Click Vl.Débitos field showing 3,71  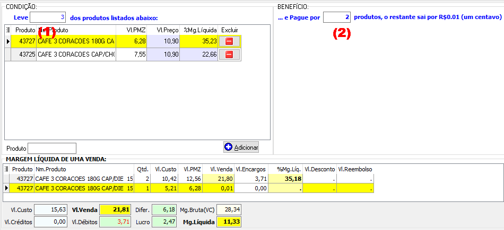click(x=116, y=222)
